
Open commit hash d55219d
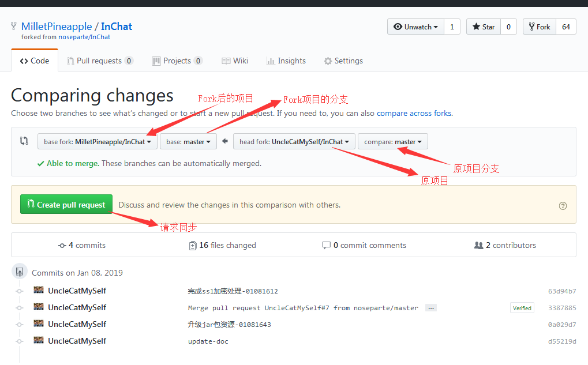562,341
